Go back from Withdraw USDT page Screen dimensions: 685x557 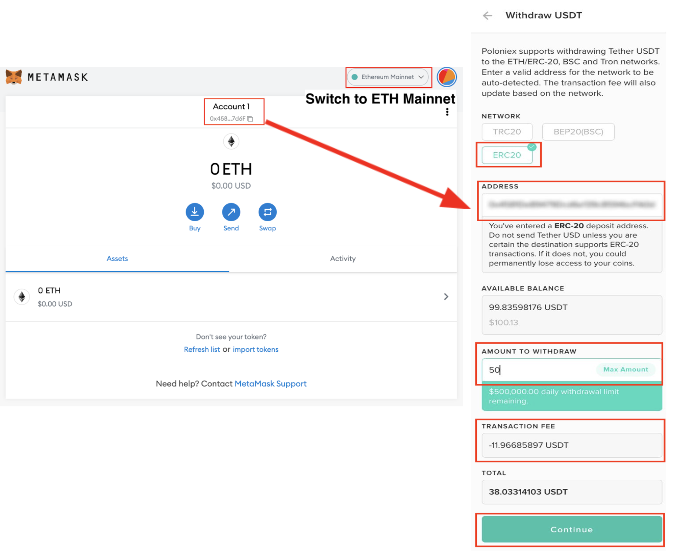(487, 16)
